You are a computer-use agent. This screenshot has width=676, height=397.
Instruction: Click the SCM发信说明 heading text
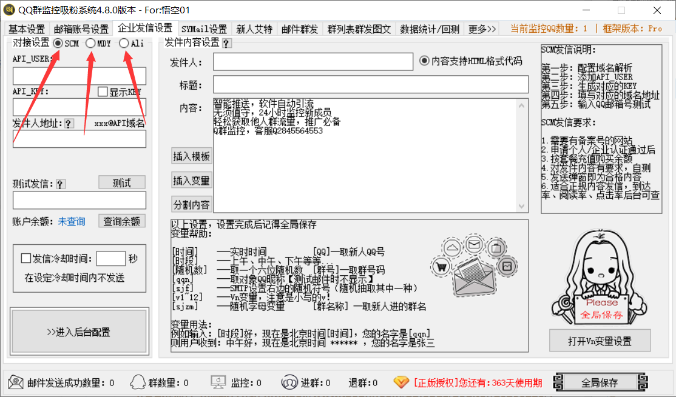(x=568, y=50)
